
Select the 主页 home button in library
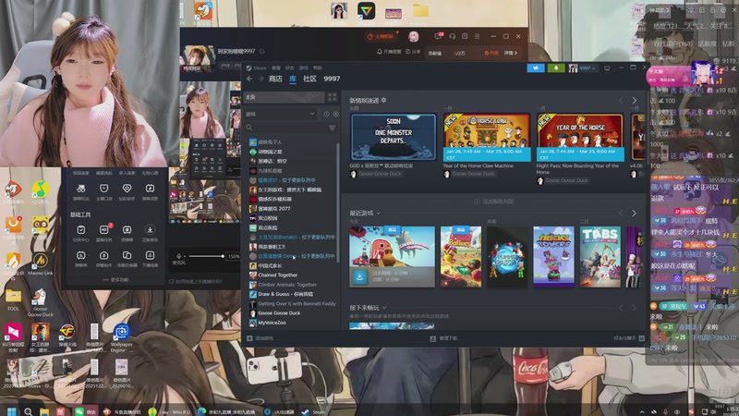point(285,97)
